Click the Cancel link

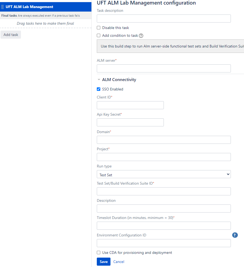pyautogui.click(x=119, y=262)
